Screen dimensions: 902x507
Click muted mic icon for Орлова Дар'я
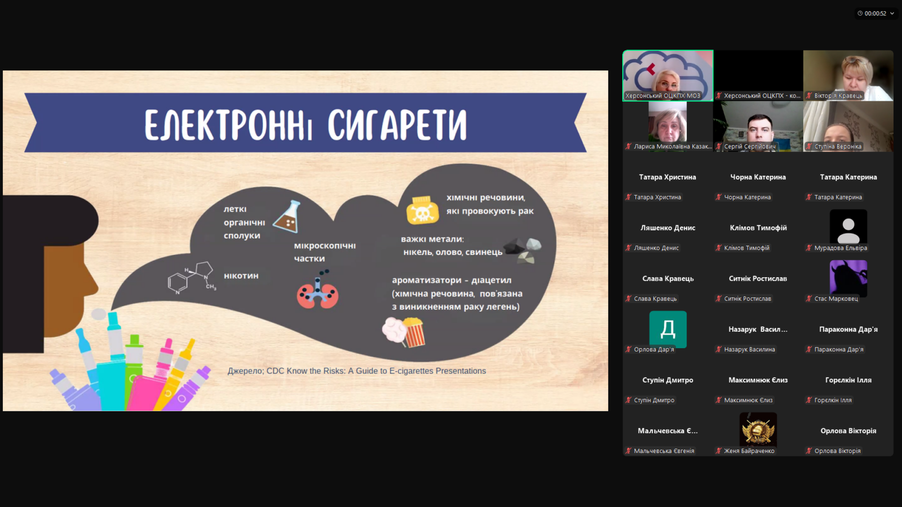[629, 349]
